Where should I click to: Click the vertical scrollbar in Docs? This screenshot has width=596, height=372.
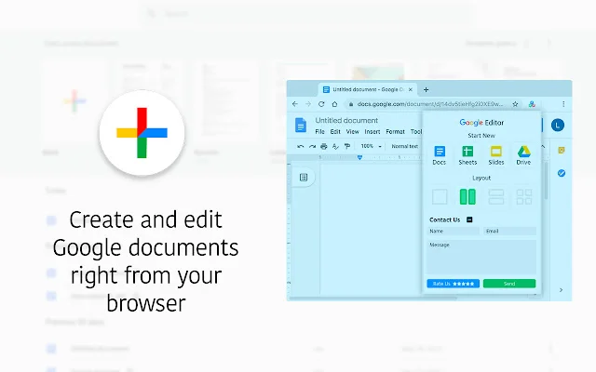(547, 179)
